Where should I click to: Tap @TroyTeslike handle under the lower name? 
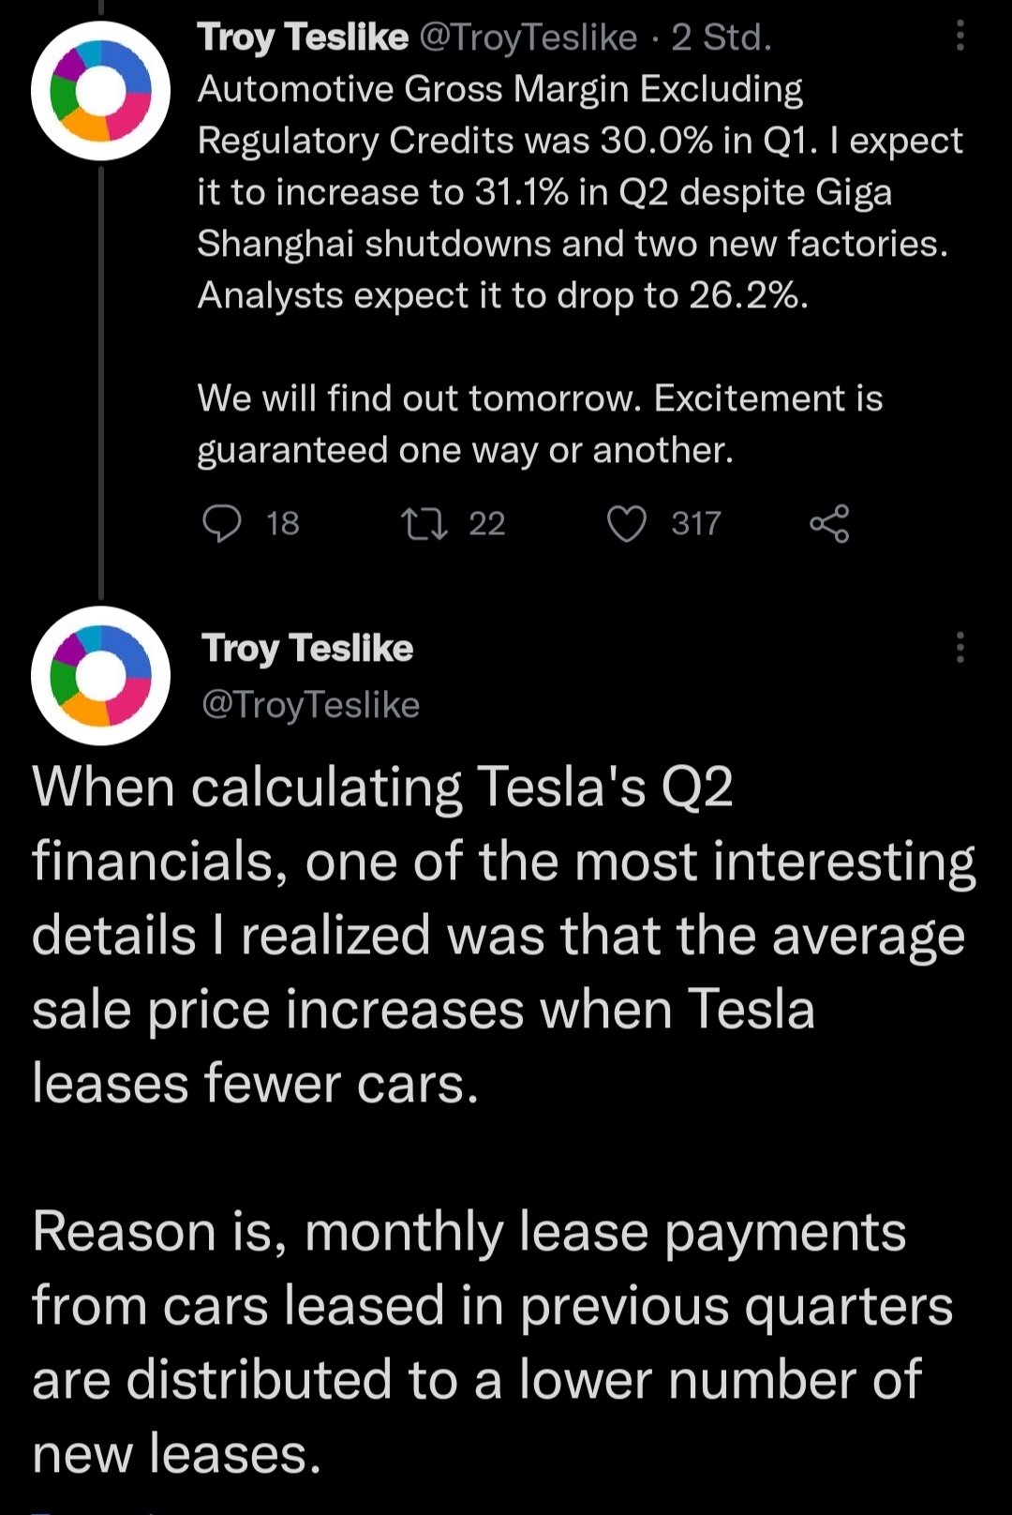(311, 704)
